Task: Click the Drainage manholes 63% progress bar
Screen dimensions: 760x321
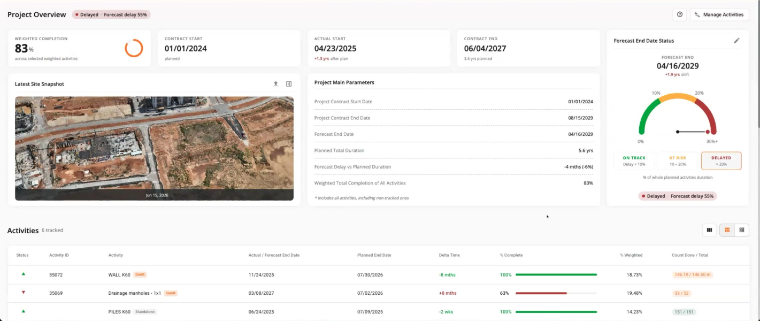Action: point(556,293)
